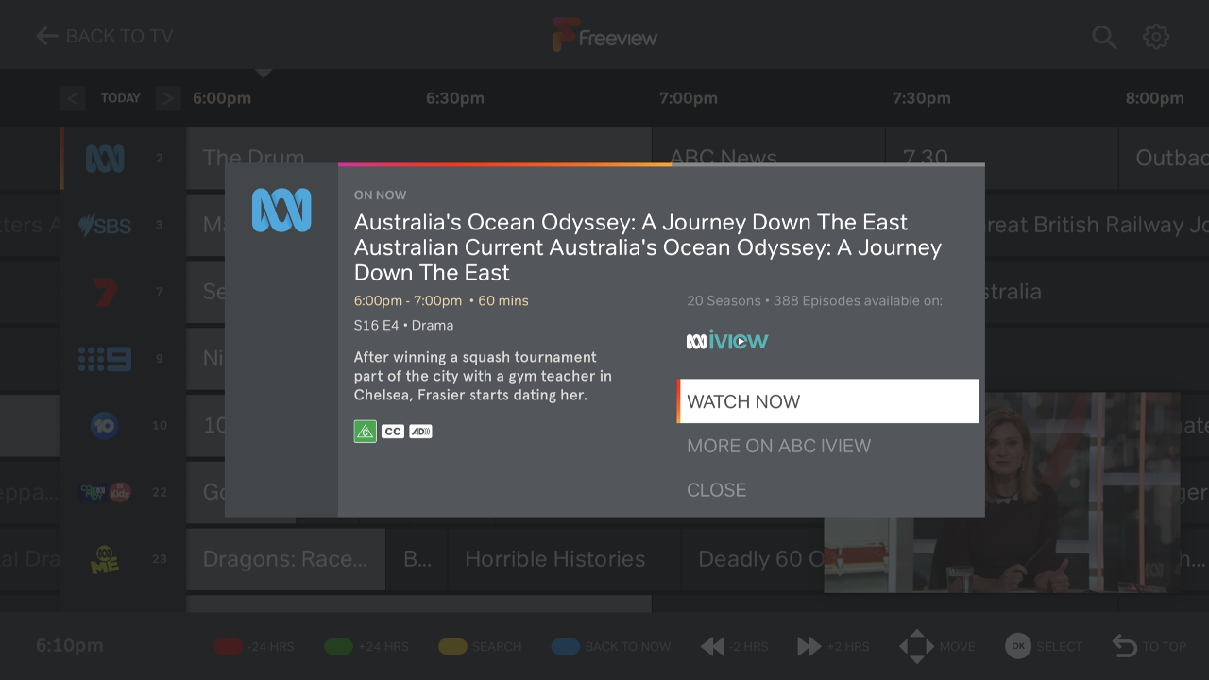Choose Watch Now
The image size is (1209, 680).
click(828, 401)
